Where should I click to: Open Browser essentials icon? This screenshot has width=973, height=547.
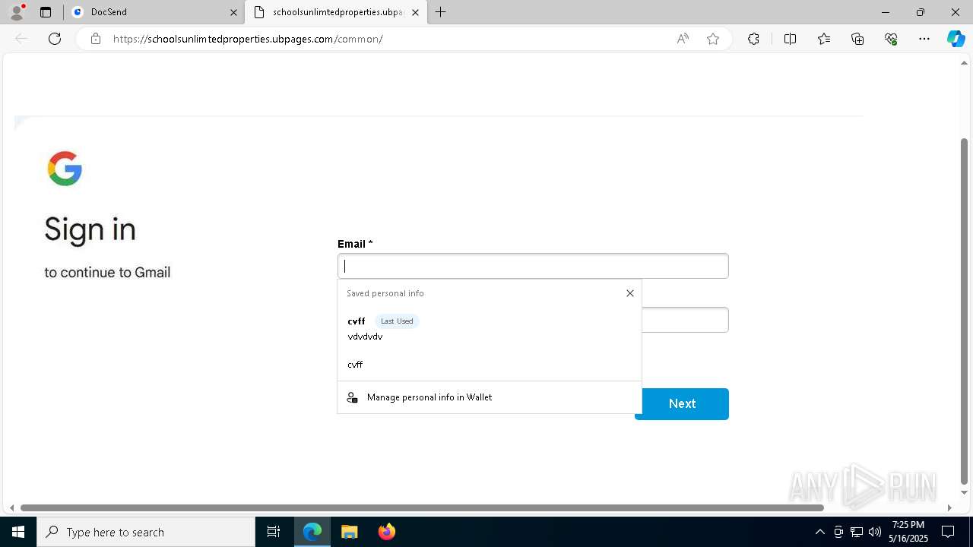pos(891,39)
